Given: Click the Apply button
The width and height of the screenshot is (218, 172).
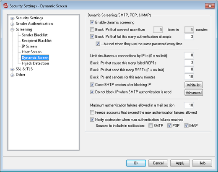Looking at the screenshot, I should pyautogui.click(x=180, y=163).
